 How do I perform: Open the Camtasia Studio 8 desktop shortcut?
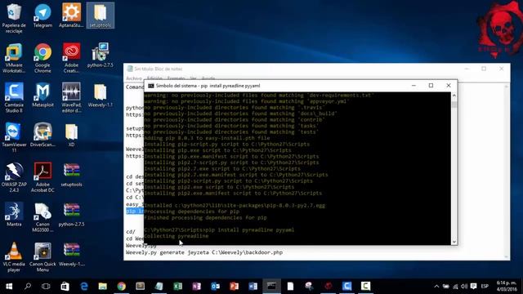pyautogui.click(x=14, y=98)
